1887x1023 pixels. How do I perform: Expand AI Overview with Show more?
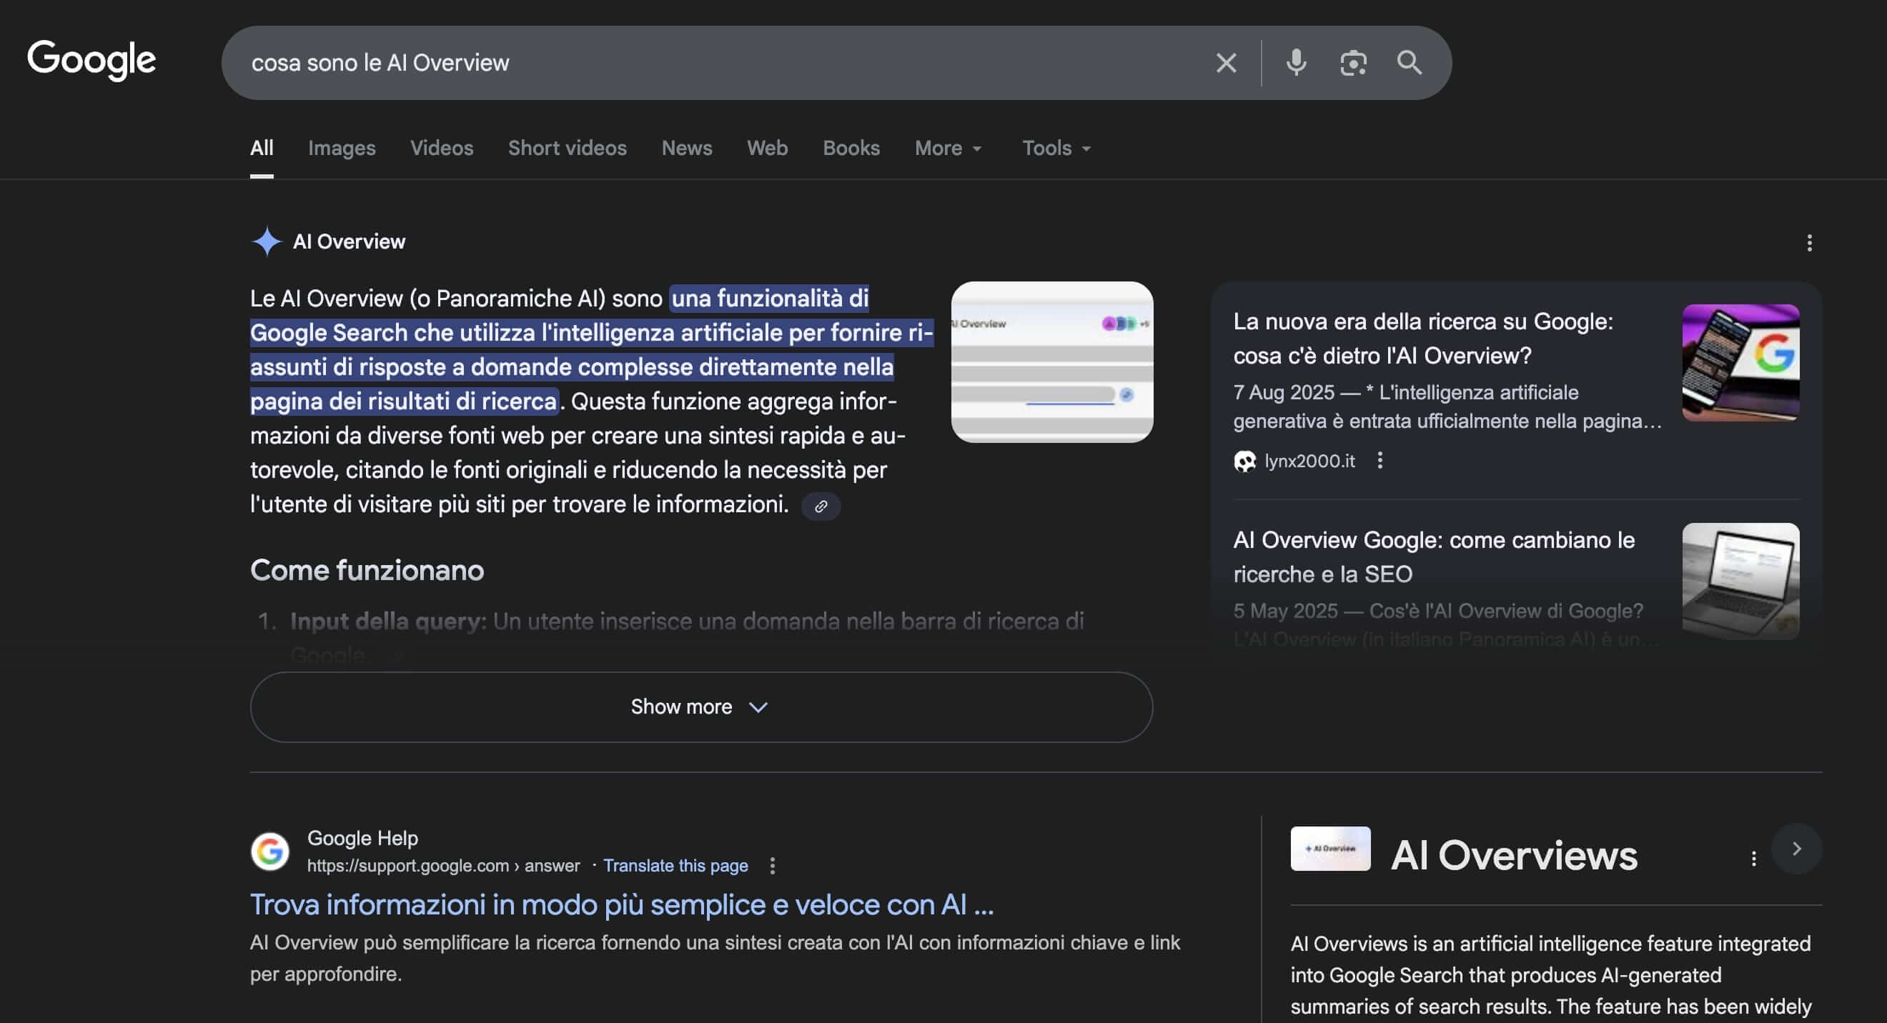pyautogui.click(x=701, y=707)
